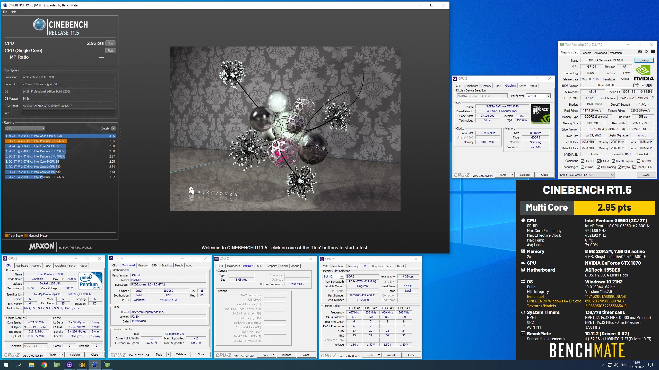This screenshot has width=659, height=370.
Task: Open the Ranking CPU dropdown in Cinebench
Action: 25,128
